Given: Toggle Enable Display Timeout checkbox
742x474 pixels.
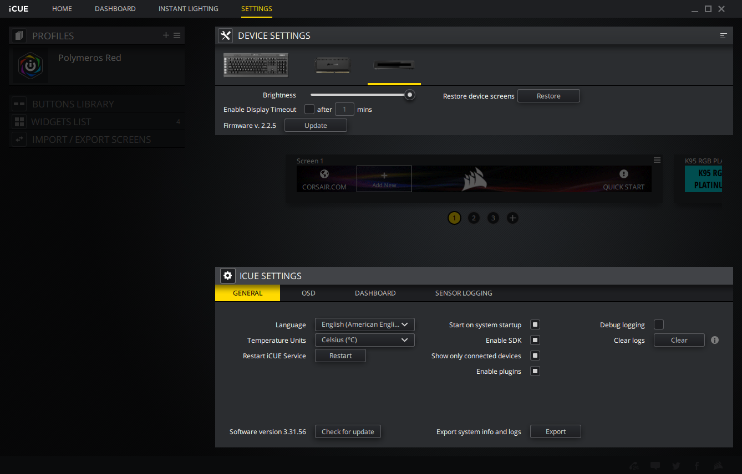Looking at the screenshot, I should [x=309, y=109].
